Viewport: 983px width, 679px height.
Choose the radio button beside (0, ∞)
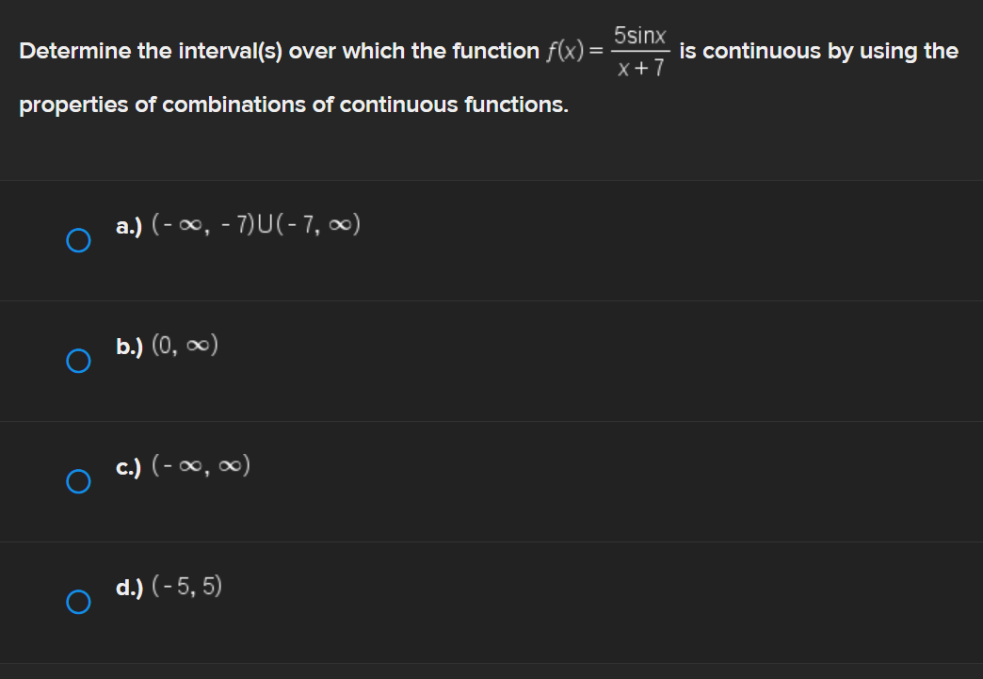[79, 360]
